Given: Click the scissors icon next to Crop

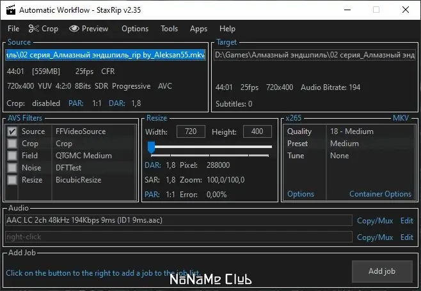Looking at the screenshot, I should (x=34, y=29).
